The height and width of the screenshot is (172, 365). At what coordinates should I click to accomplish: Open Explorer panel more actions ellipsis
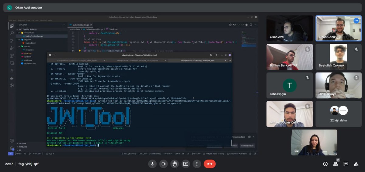(x=64, y=25)
